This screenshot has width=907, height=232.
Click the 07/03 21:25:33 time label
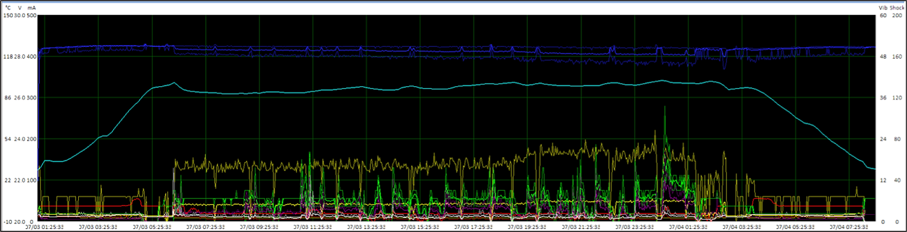point(580,227)
